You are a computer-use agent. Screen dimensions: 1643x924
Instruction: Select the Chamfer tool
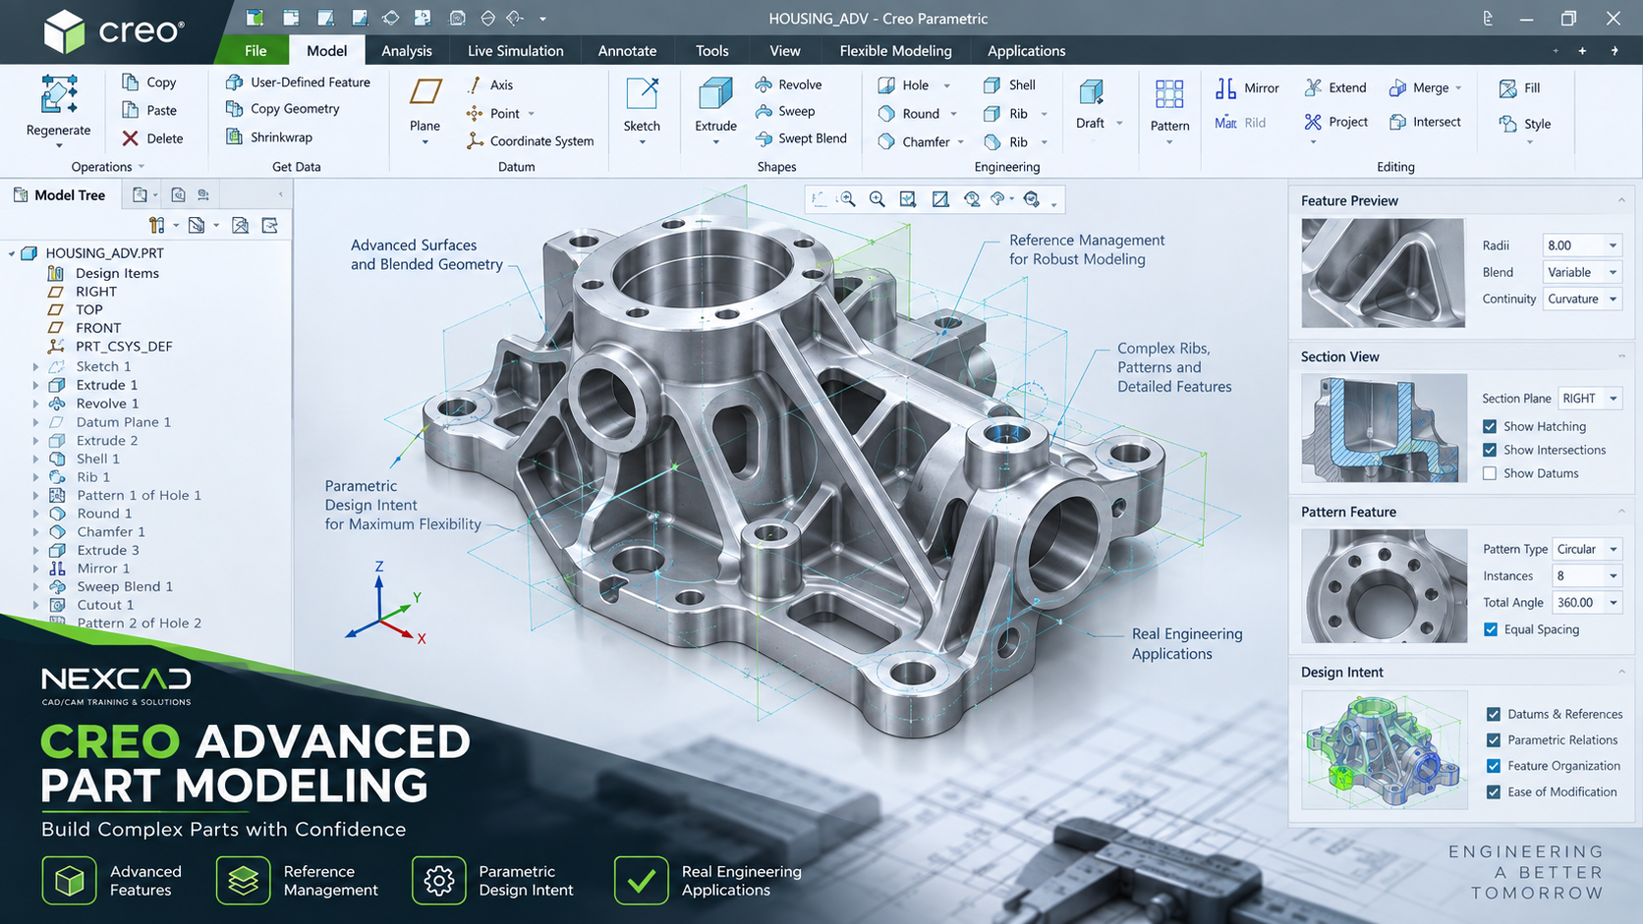914,141
